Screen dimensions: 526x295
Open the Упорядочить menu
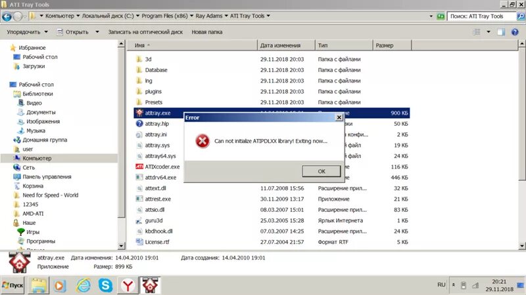point(27,32)
